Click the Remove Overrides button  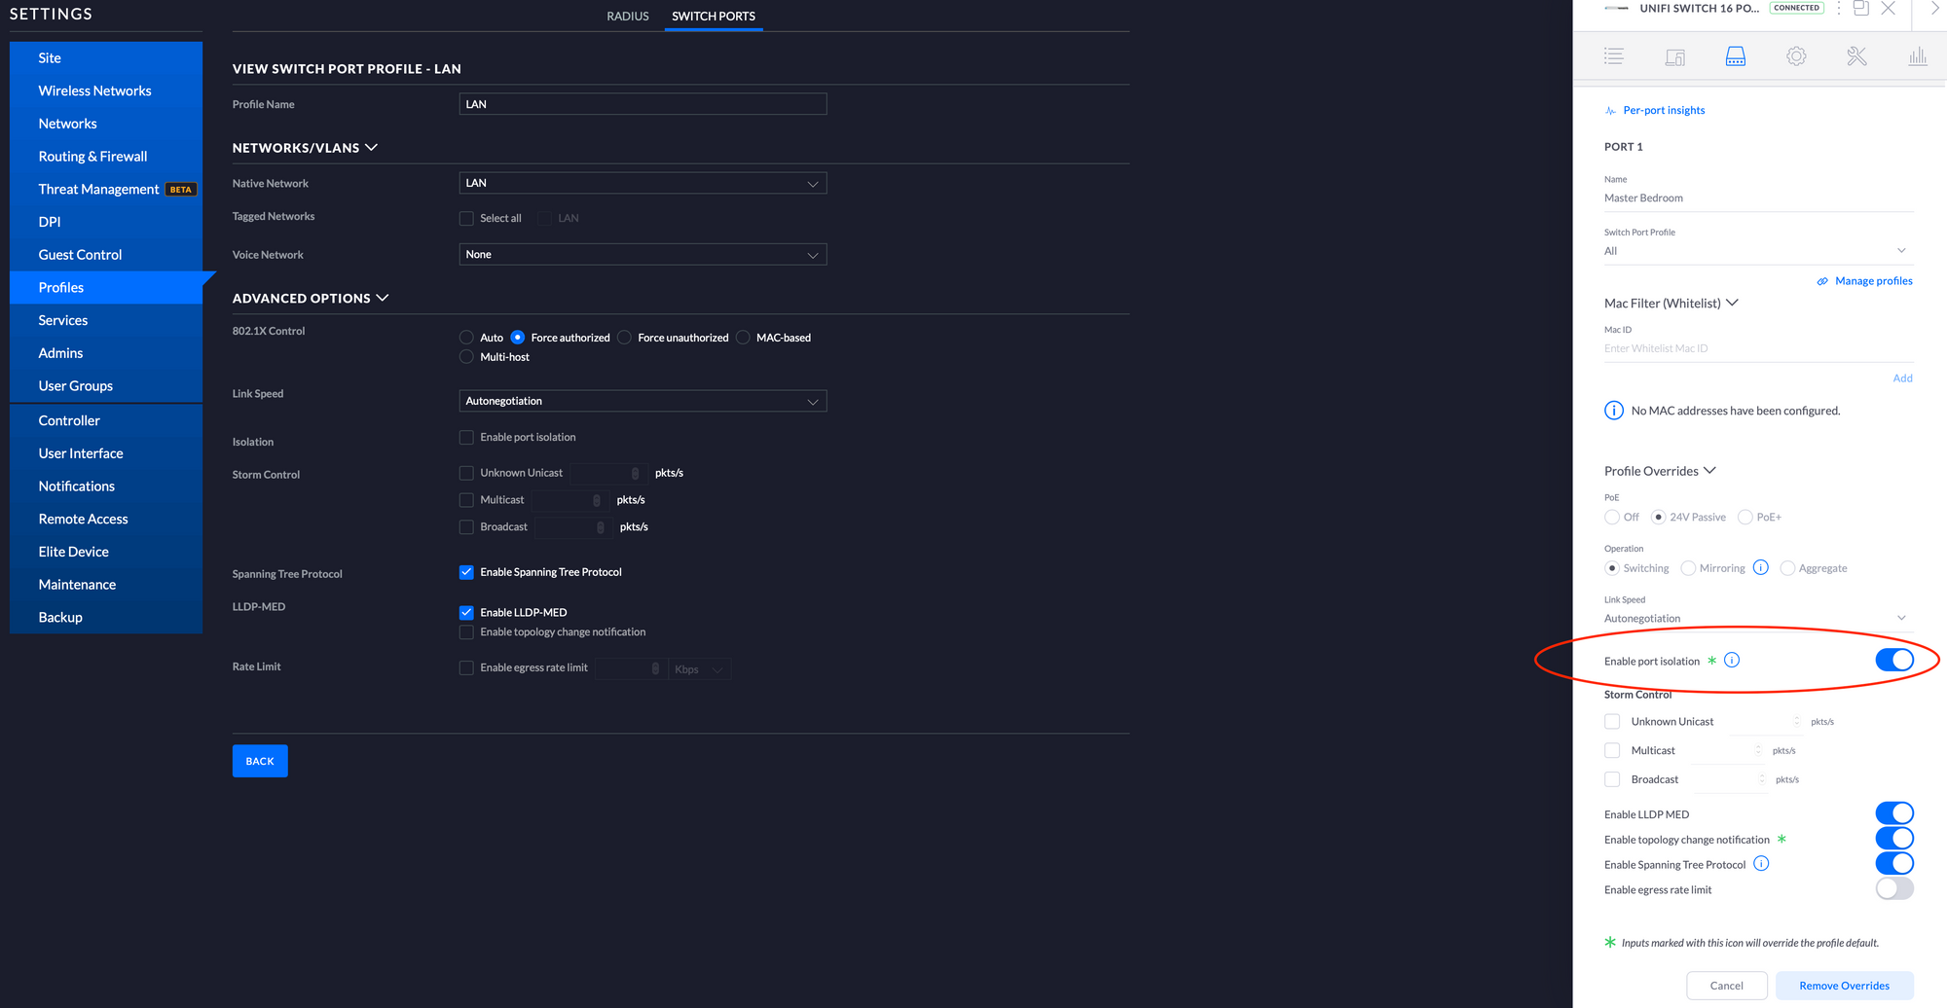click(x=1844, y=986)
